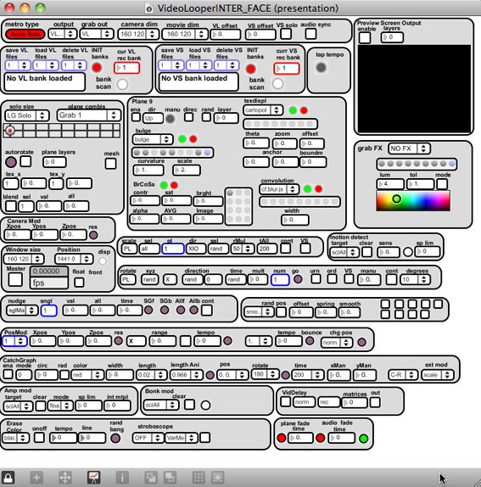Click the red INIT banks button for VL

(97, 67)
